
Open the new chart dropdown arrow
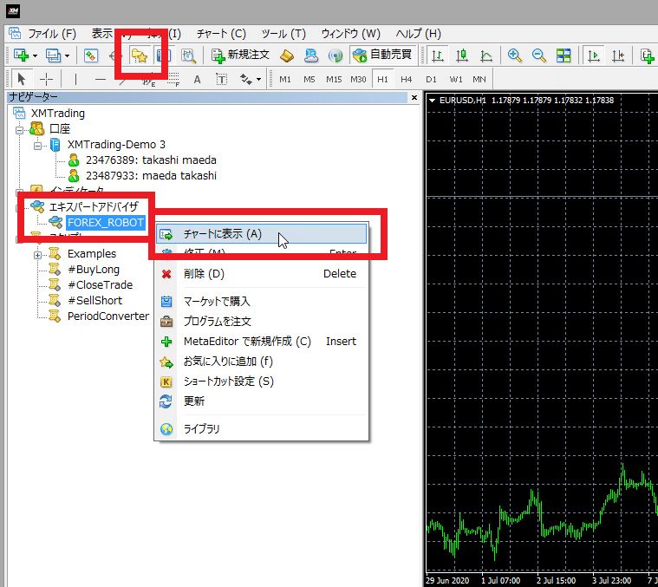pyautogui.click(x=35, y=55)
